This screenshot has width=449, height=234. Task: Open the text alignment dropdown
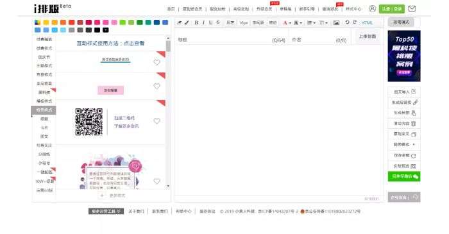[311, 22]
